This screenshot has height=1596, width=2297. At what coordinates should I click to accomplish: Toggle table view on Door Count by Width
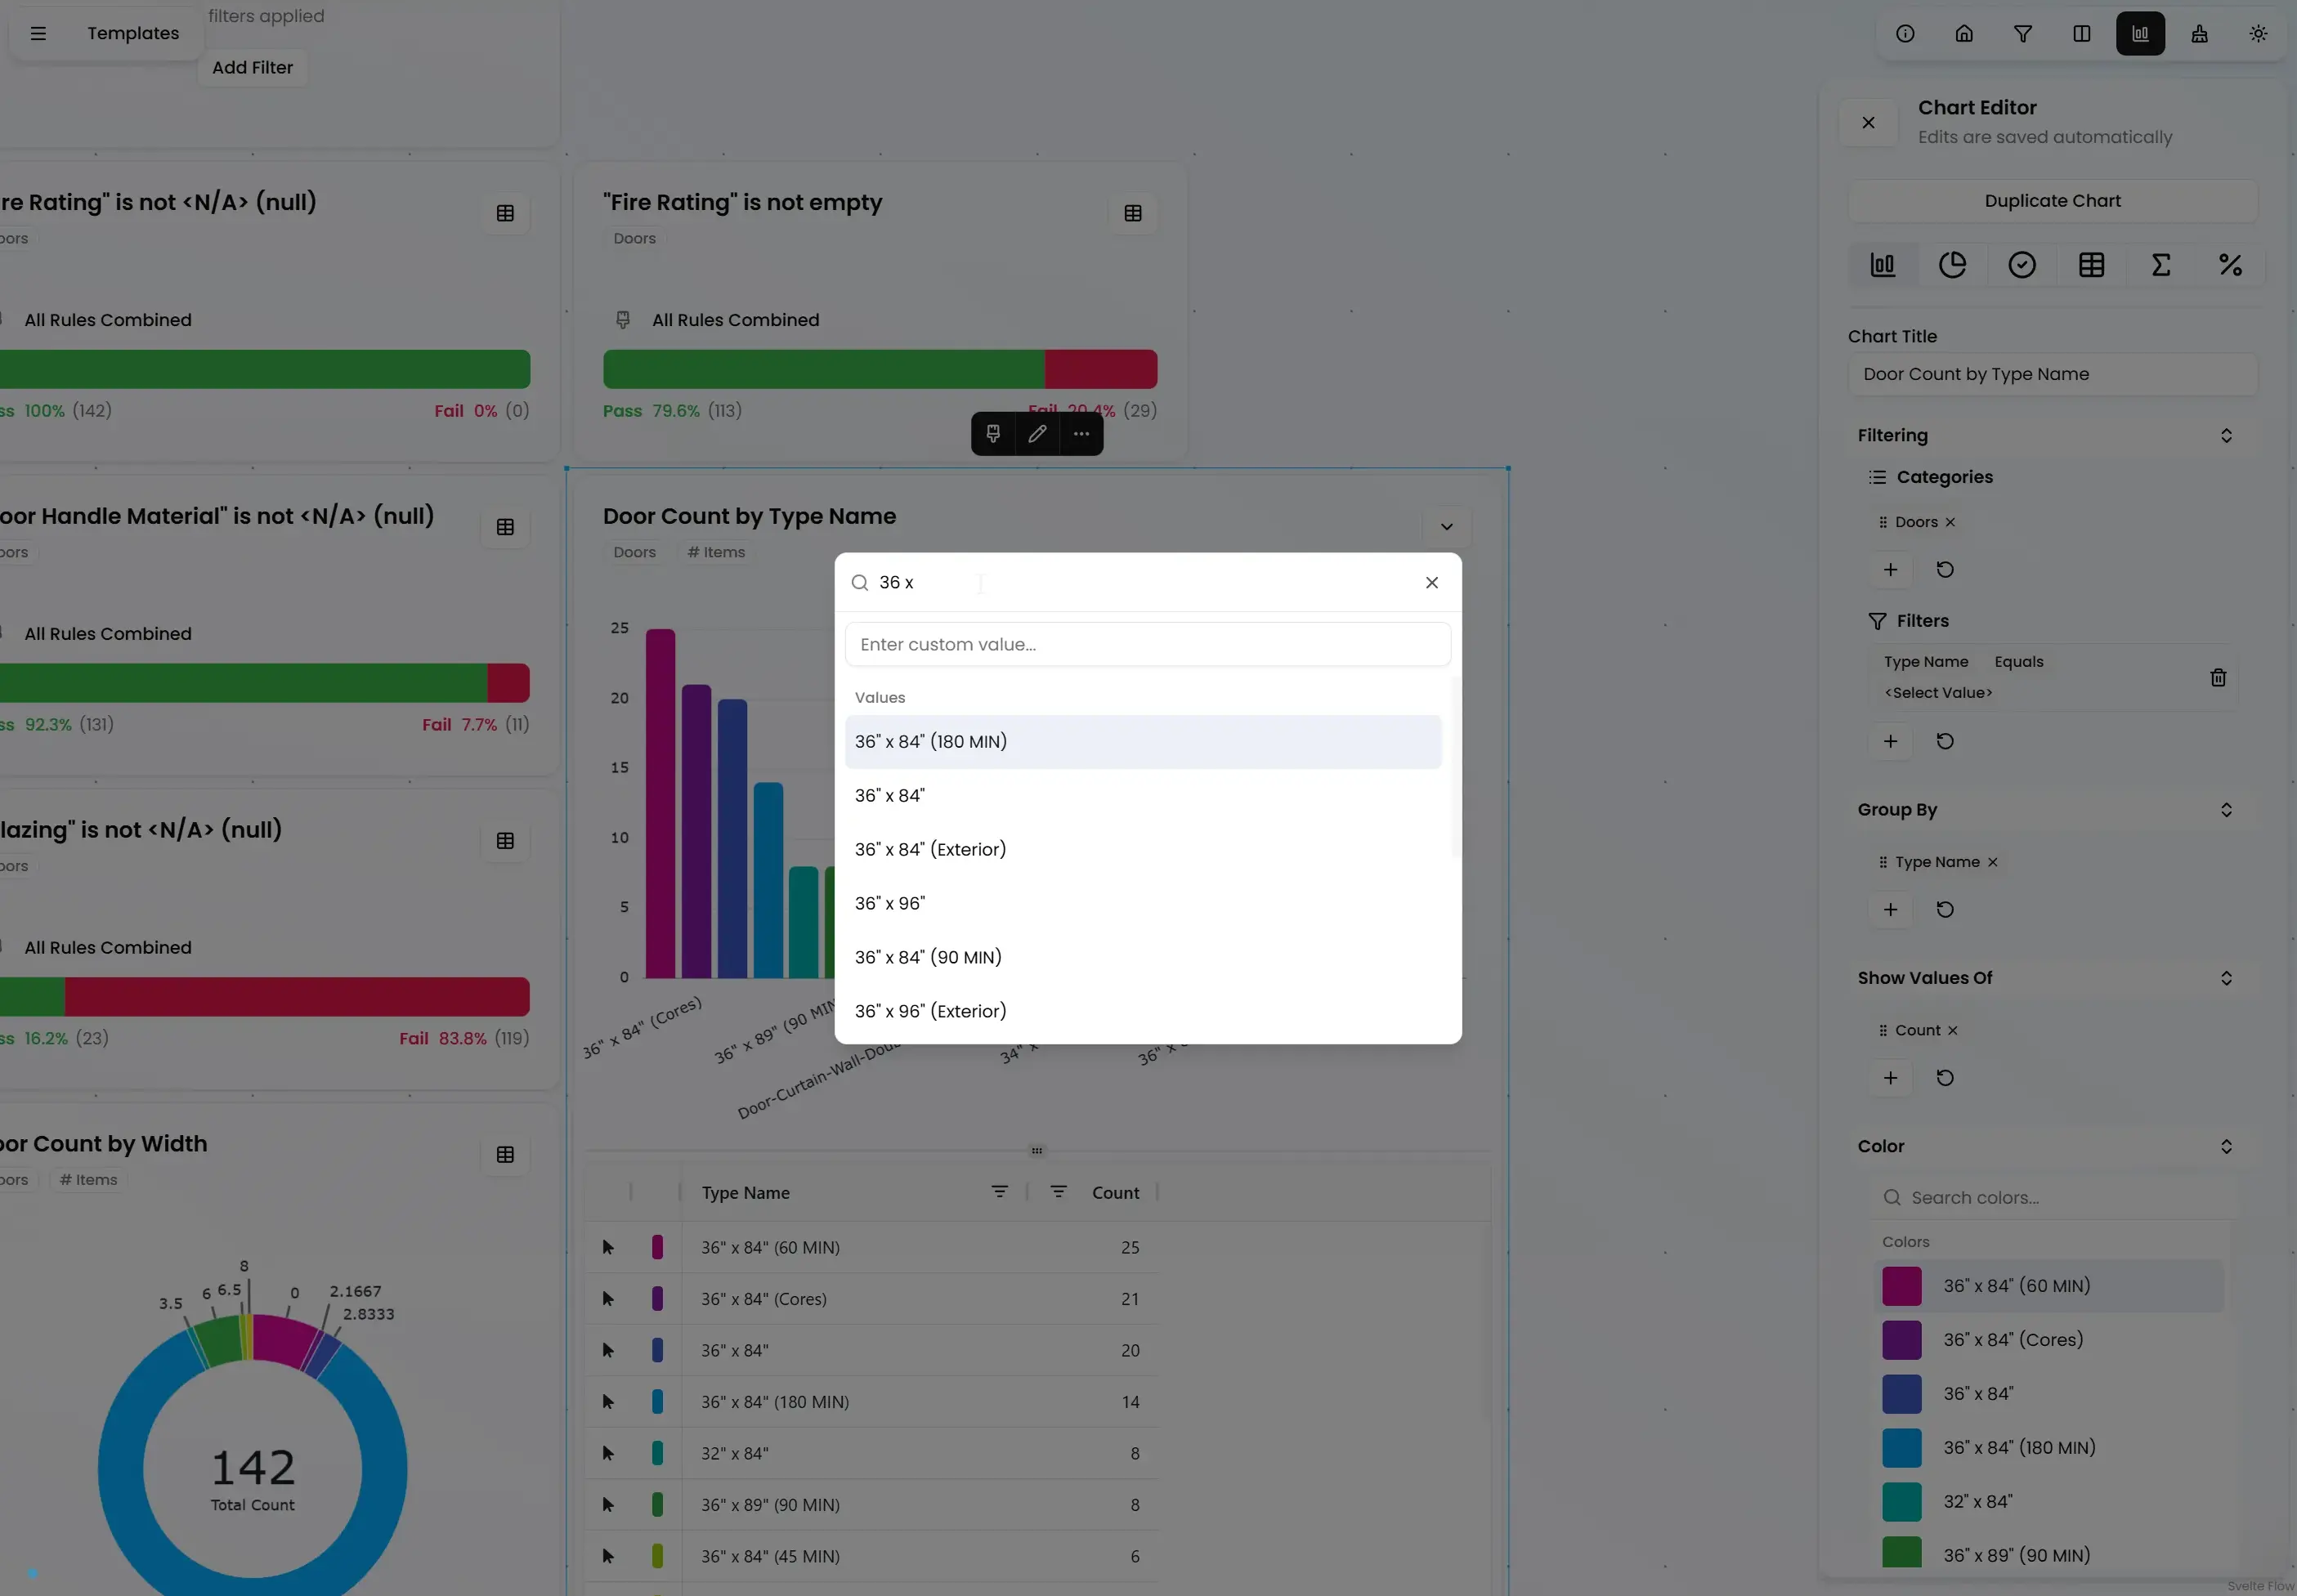pos(505,1155)
